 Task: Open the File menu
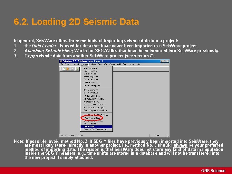(62, 64)
